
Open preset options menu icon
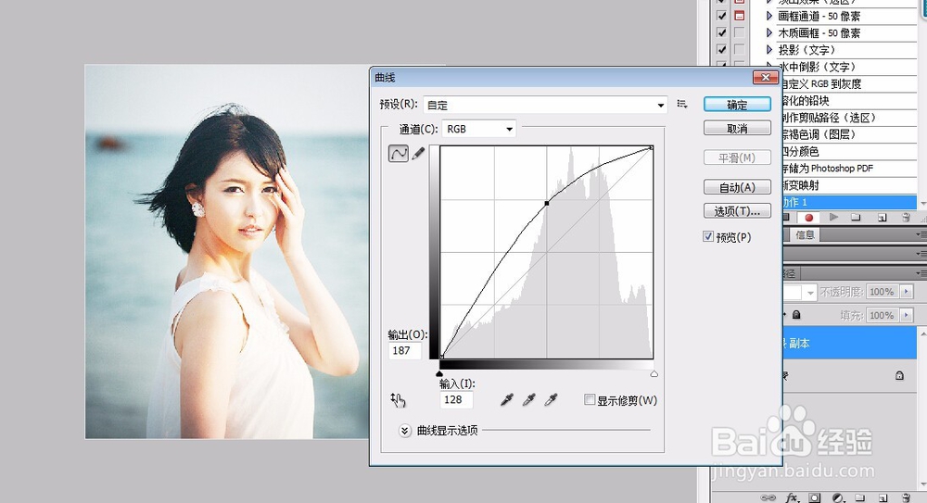tap(682, 104)
